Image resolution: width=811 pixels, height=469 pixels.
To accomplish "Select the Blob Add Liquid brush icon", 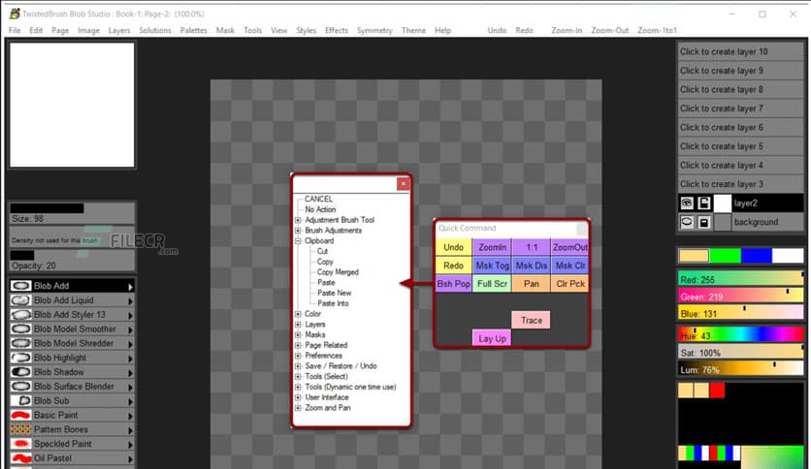I will click(x=20, y=300).
